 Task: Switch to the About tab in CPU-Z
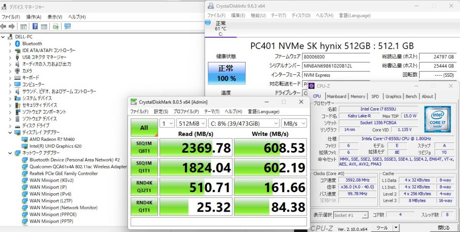[427, 97]
